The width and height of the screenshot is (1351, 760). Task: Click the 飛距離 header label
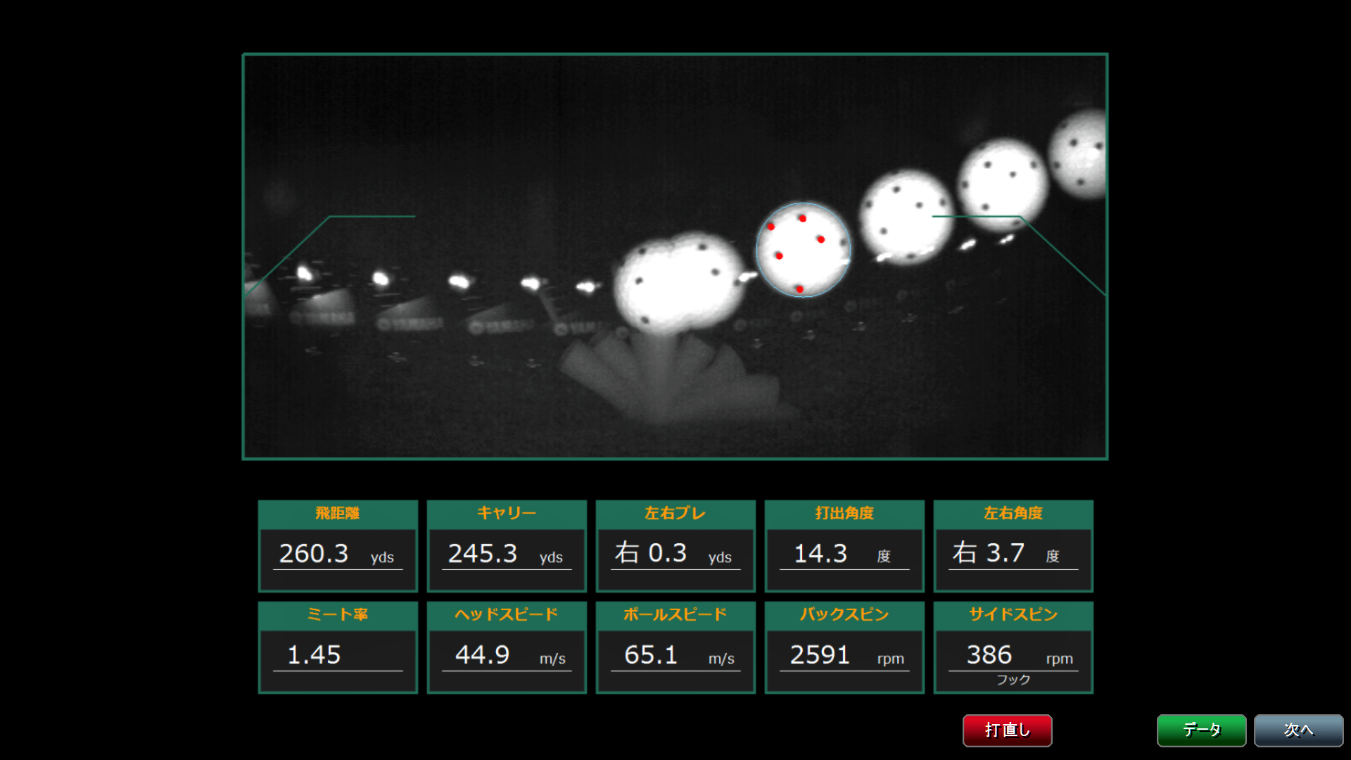338,514
